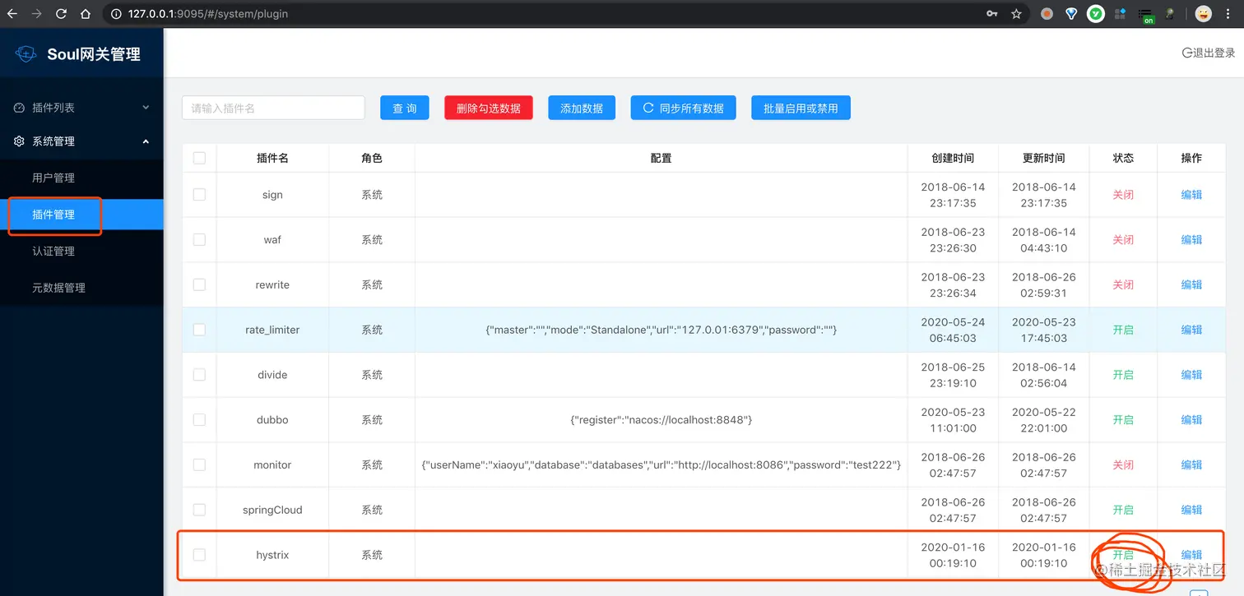
Task: Edit the rewrite plugin via 编辑
Action: 1191,284
